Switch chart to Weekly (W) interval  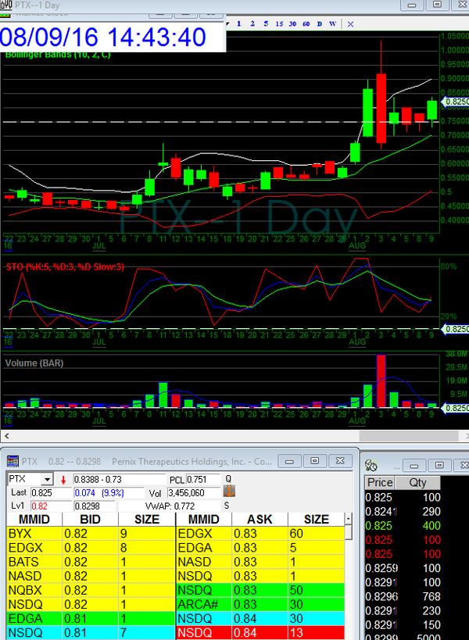point(332,25)
